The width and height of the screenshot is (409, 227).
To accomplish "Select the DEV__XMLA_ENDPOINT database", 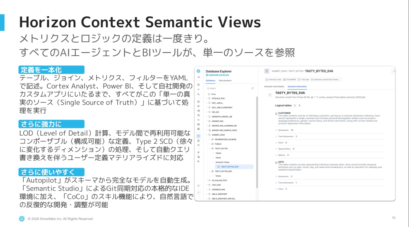I will click(222, 107).
